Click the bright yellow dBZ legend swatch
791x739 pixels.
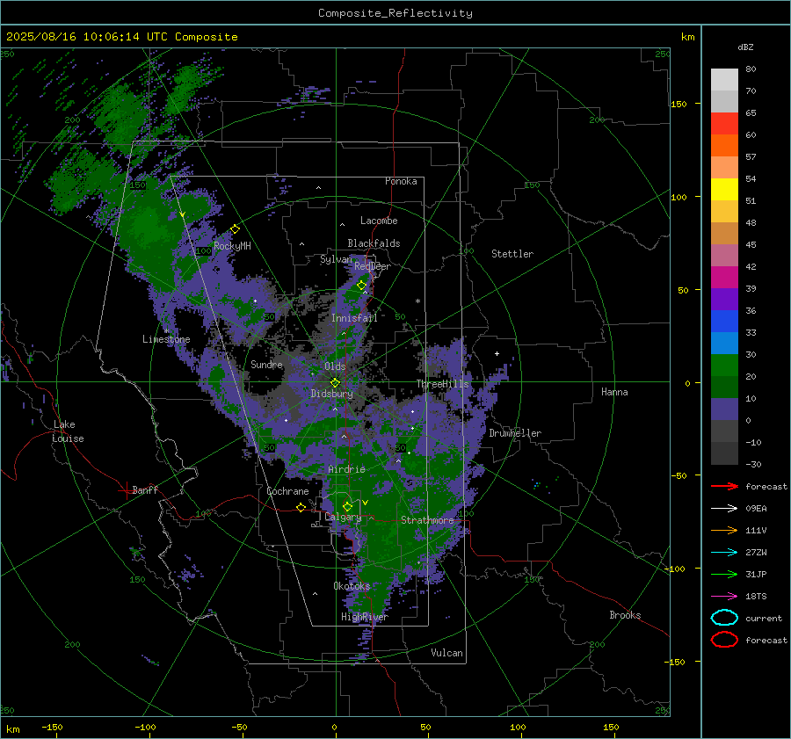click(724, 189)
